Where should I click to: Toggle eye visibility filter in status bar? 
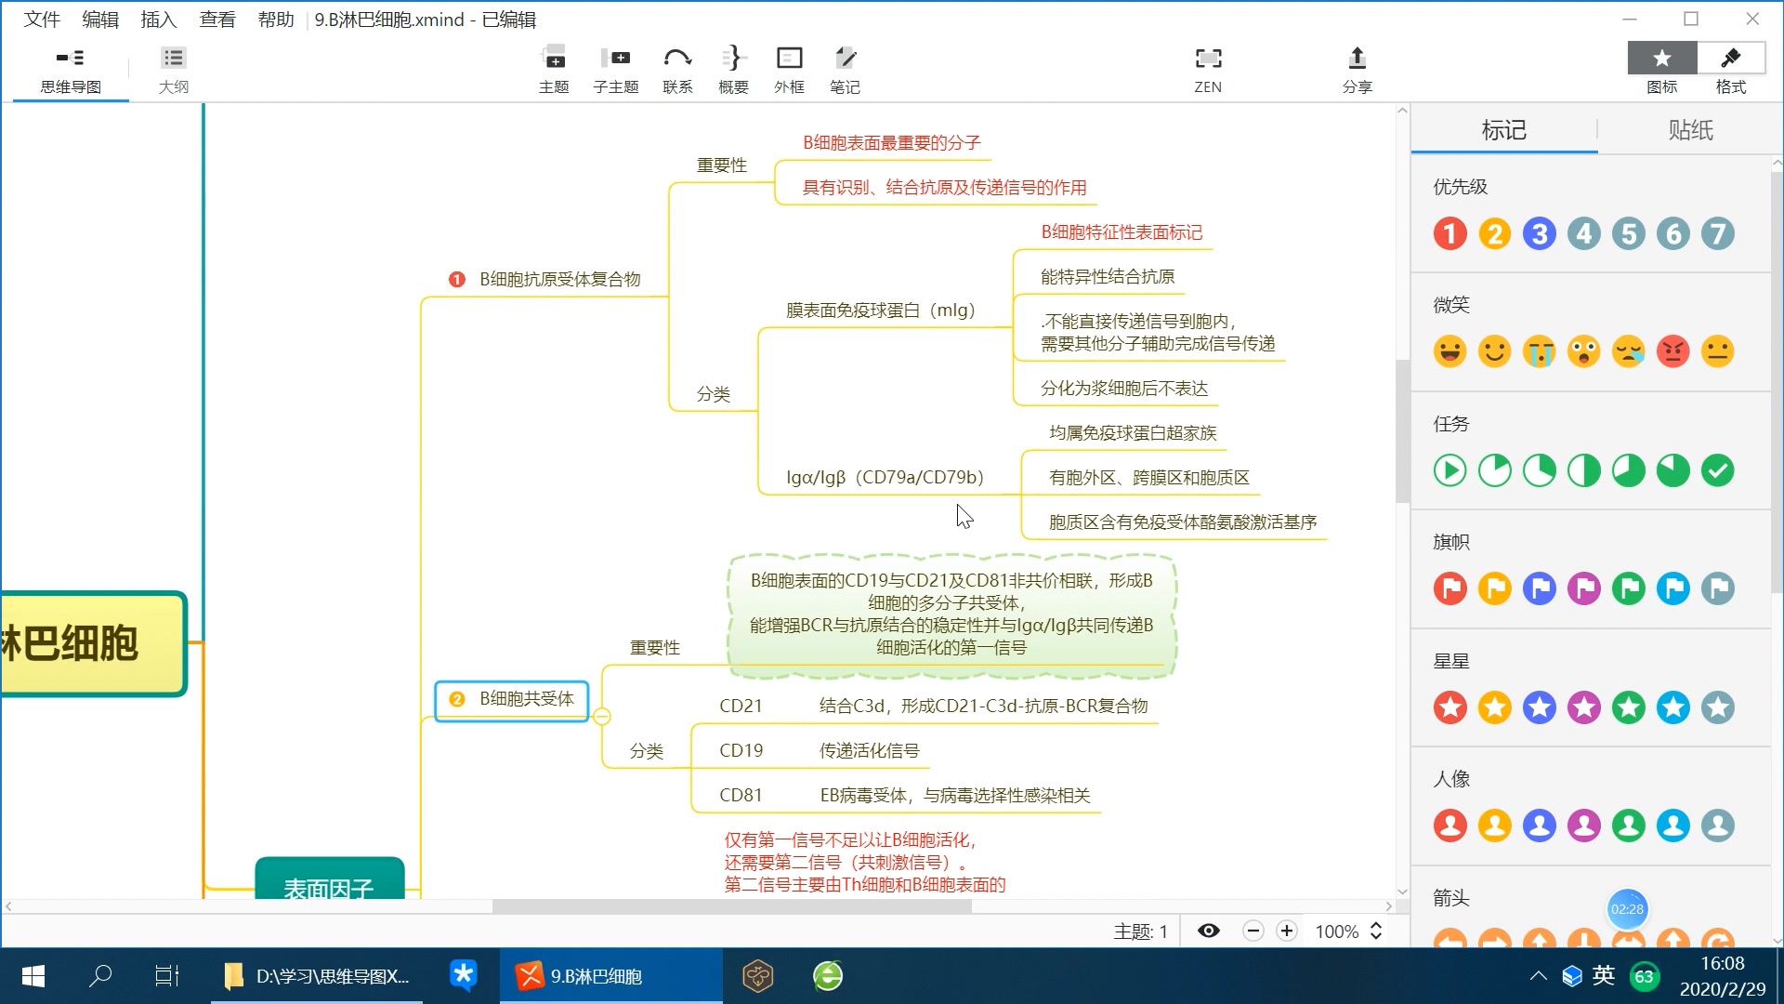click(x=1209, y=931)
